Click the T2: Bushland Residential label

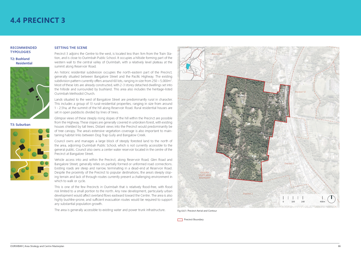[x=21, y=61]
